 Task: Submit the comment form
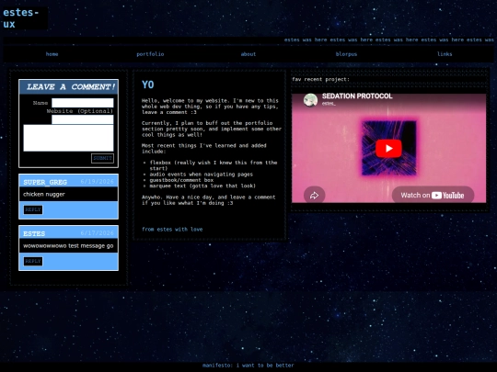(x=102, y=158)
